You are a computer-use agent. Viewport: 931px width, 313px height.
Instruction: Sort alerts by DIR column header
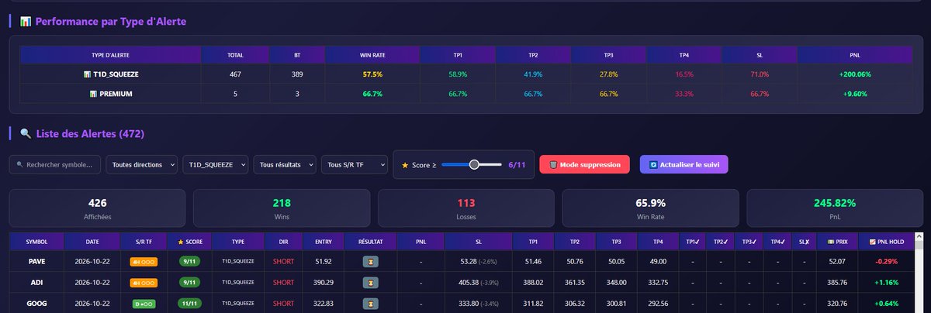click(x=285, y=241)
